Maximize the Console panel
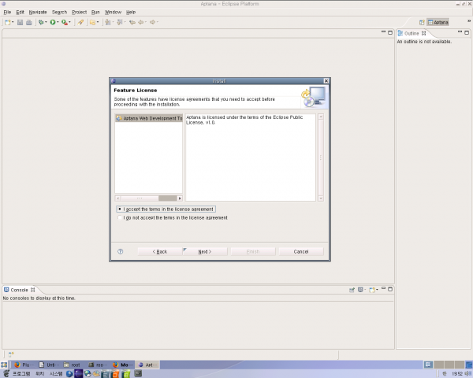 [x=390, y=289]
